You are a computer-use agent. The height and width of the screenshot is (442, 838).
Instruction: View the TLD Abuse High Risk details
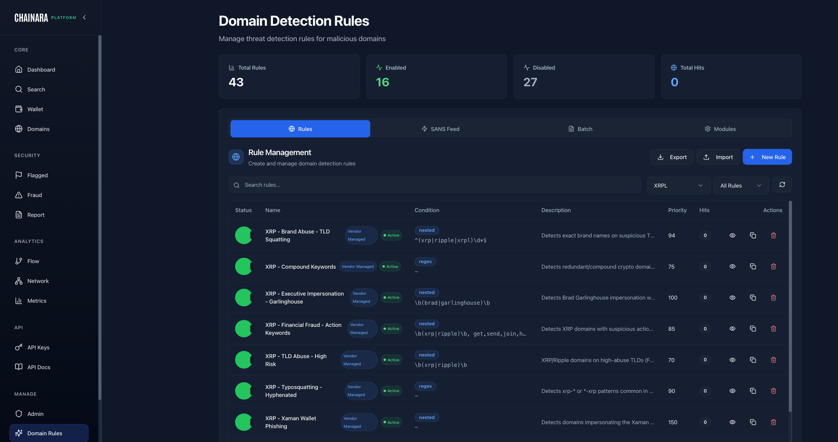[x=732, y=360]
